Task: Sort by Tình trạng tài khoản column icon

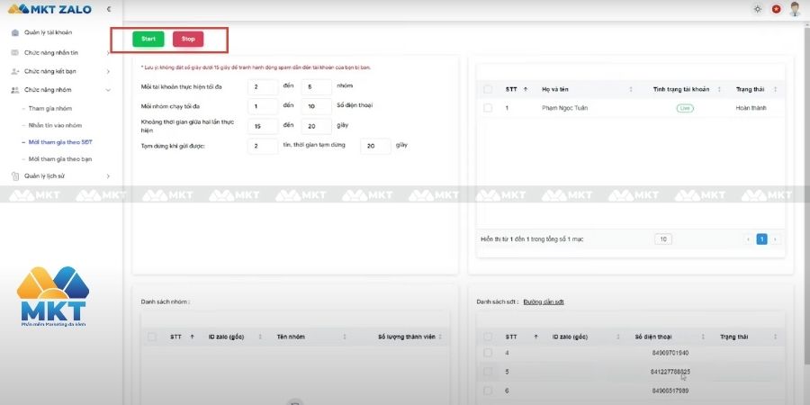Action: 719,89
